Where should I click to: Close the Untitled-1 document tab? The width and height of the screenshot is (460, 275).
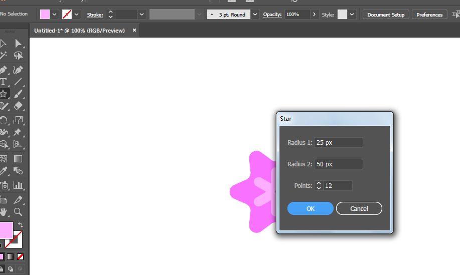134,30
